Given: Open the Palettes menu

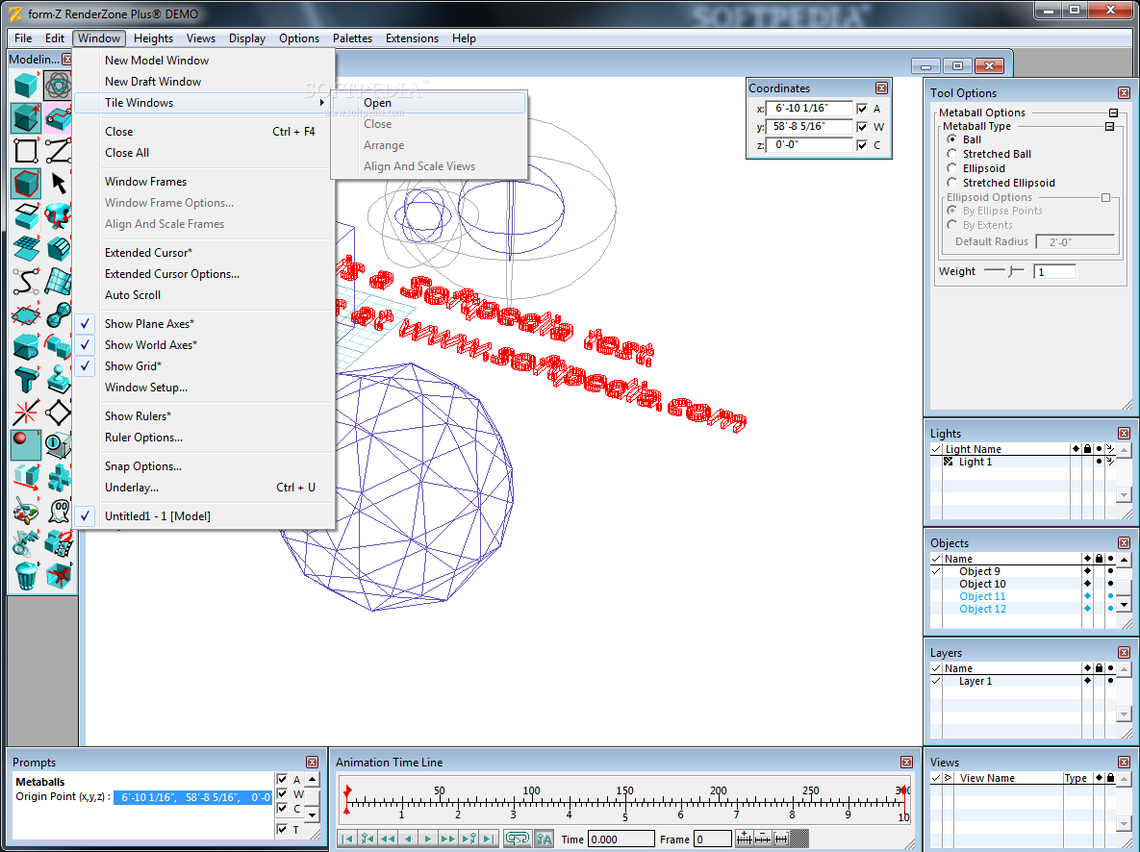Looking at the screenshot, I should (x=353, y=38).
